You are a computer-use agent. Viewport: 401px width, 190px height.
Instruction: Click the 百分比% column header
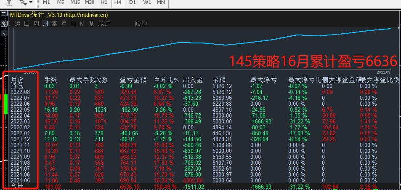click(166, 80)
